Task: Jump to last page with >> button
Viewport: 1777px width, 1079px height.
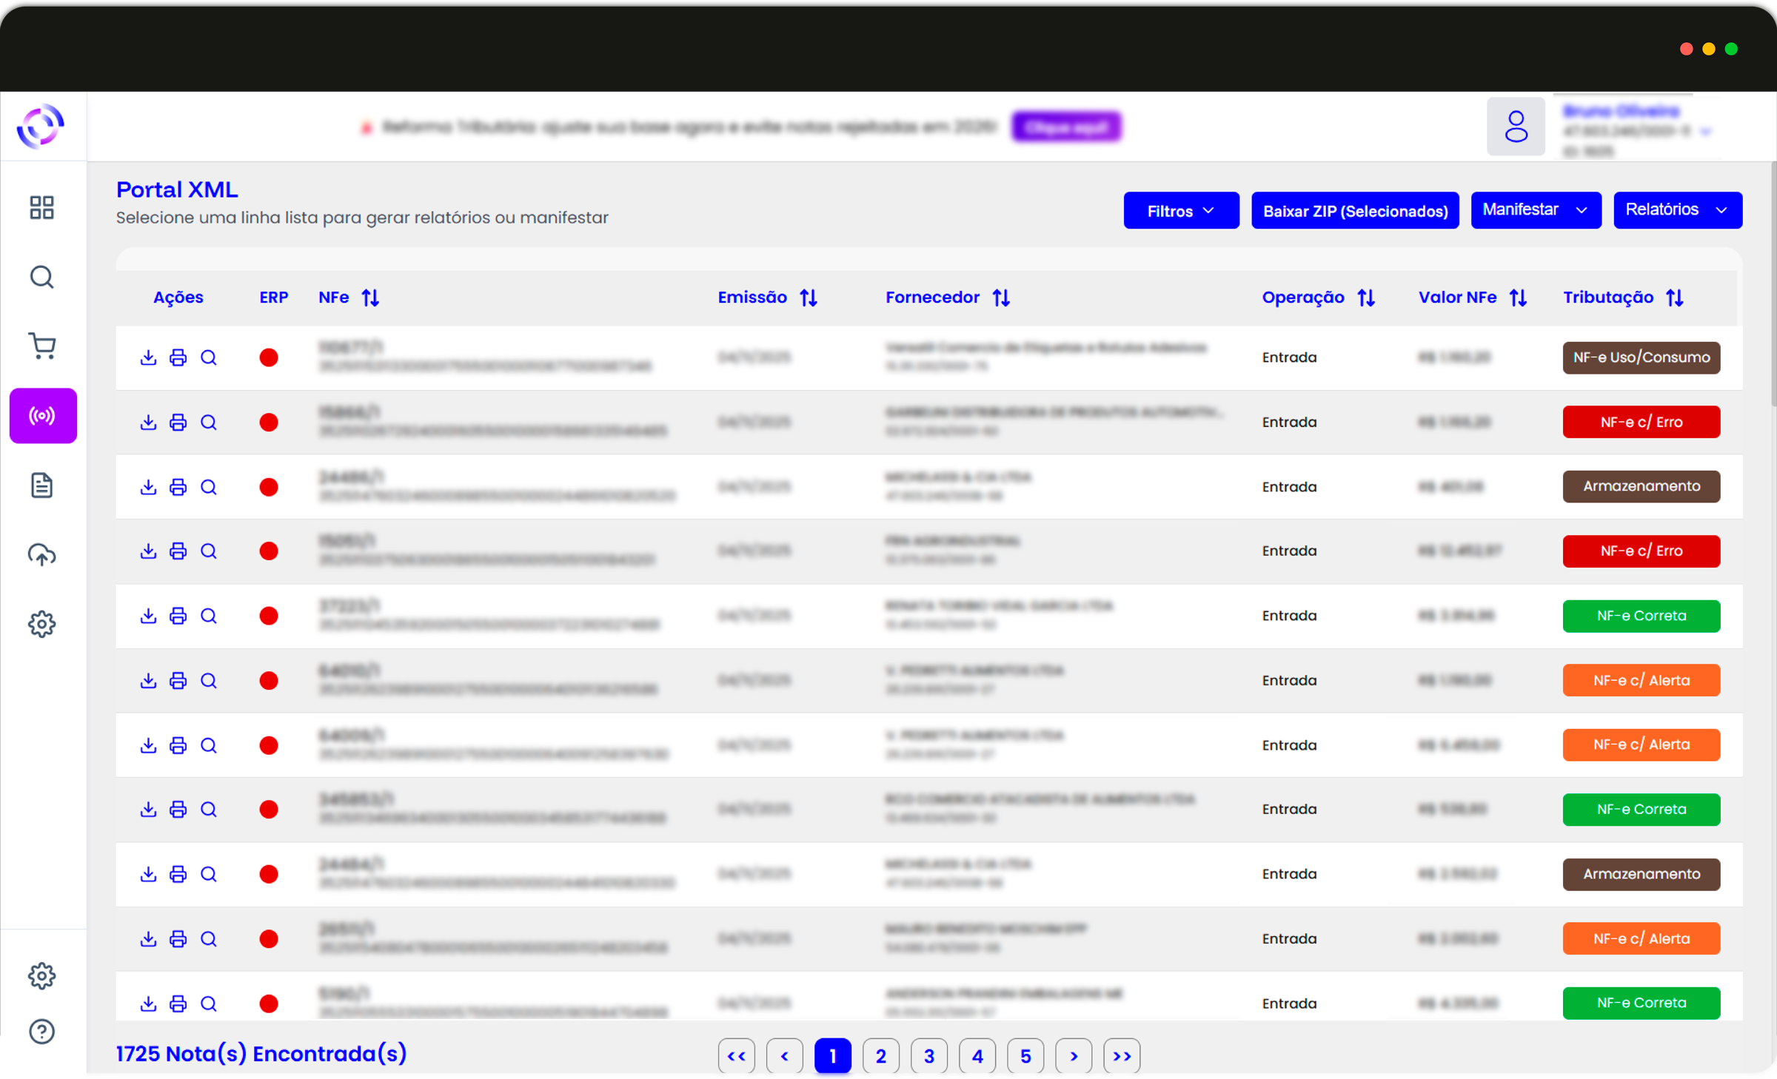Action: (x=1121, y=1056)
